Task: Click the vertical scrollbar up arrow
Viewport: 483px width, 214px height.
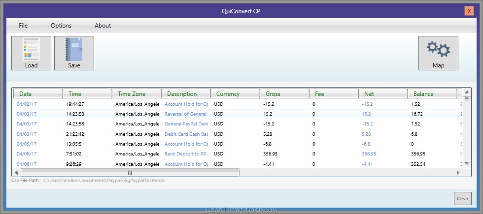Action: point(466,92)
